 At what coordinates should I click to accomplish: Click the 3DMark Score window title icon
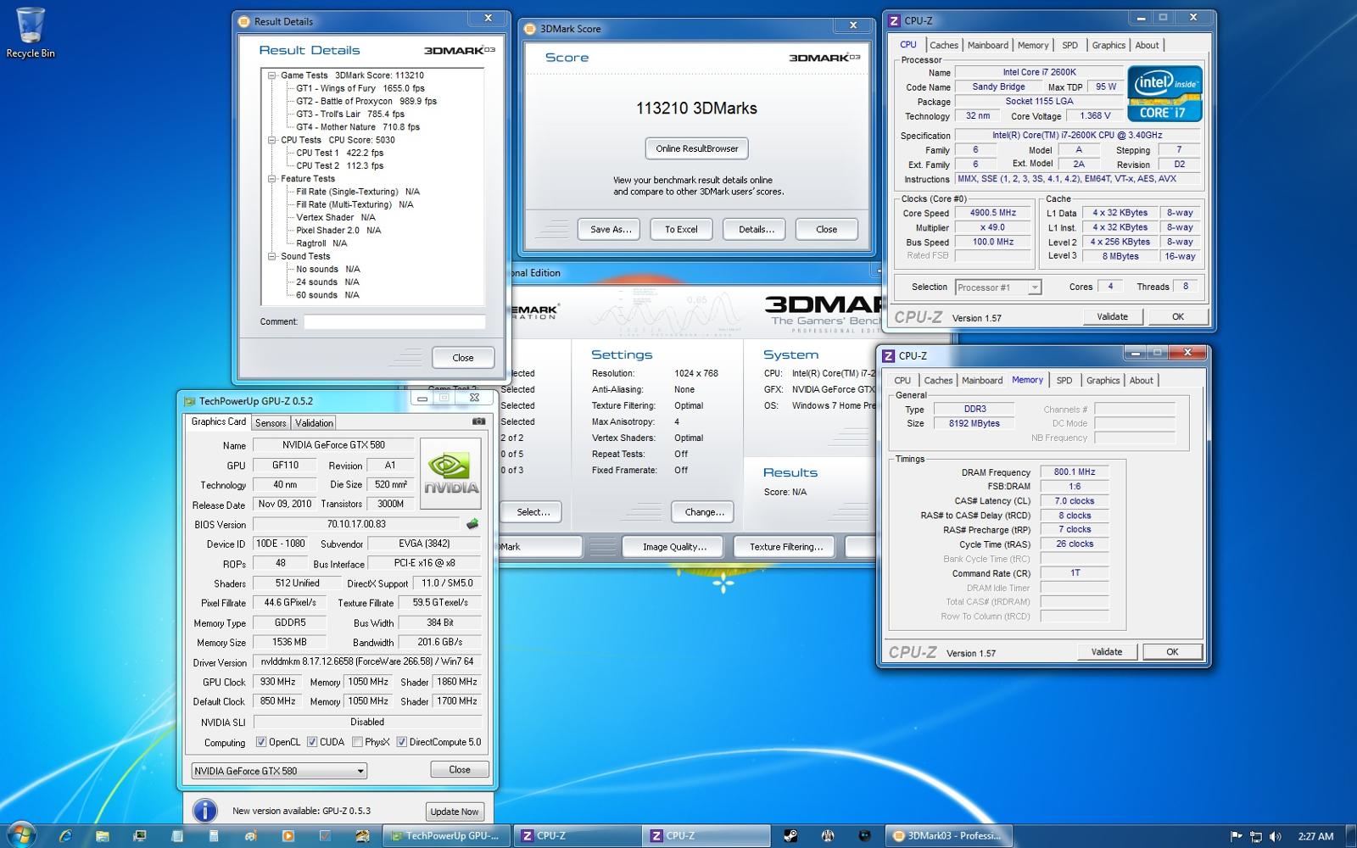[531, 29]
